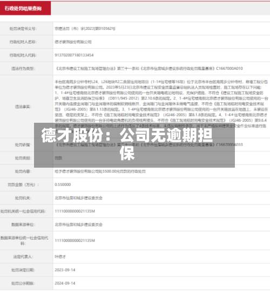
Task: Select the 处罚机关统一社会信用代码 row label
Action: 23,211
